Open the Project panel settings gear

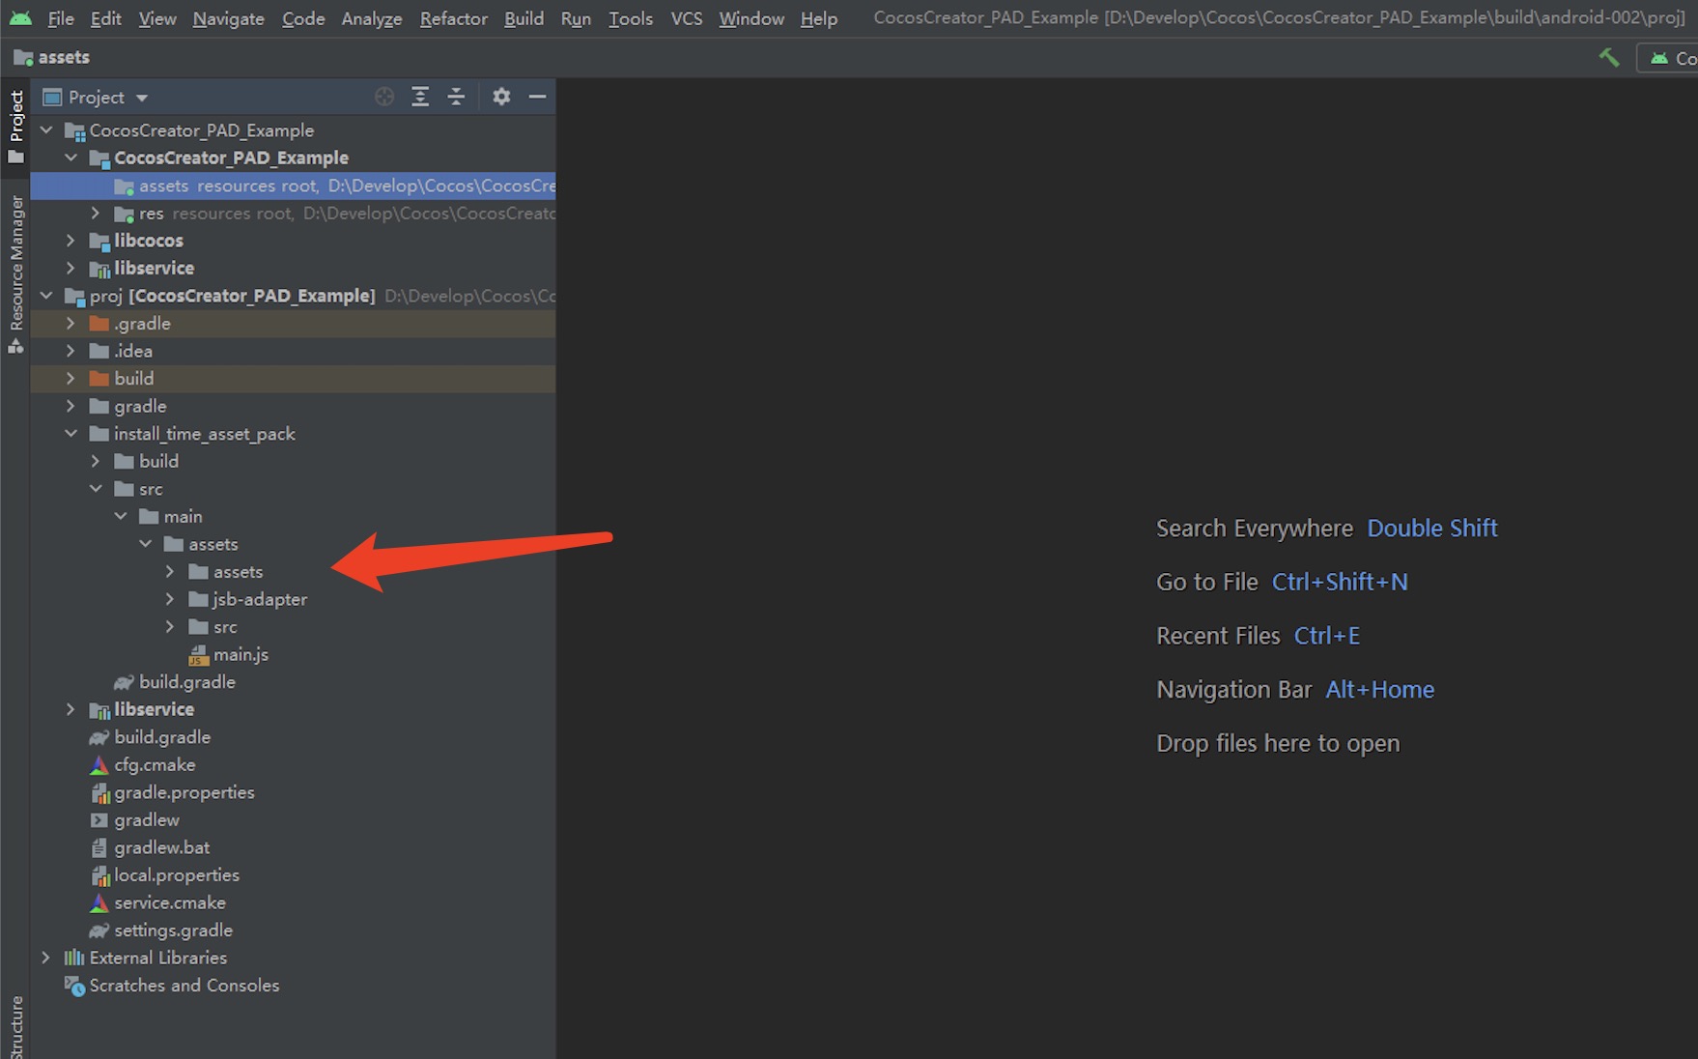(501, 97)
